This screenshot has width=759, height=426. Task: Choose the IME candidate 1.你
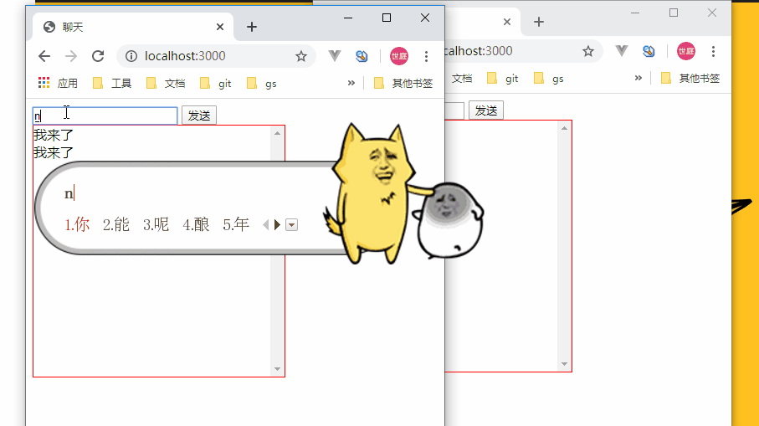pos(77,224)
